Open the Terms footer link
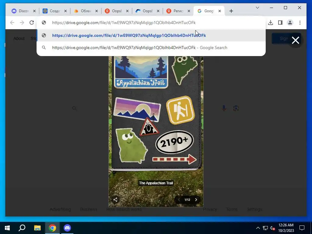Image resolution: width=312 pixels, height=234 pixels. (232, 209)
